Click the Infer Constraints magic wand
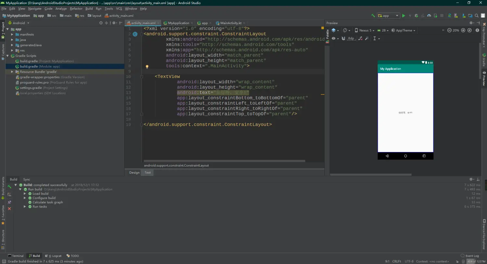487x264 pixels. point(367,38)
